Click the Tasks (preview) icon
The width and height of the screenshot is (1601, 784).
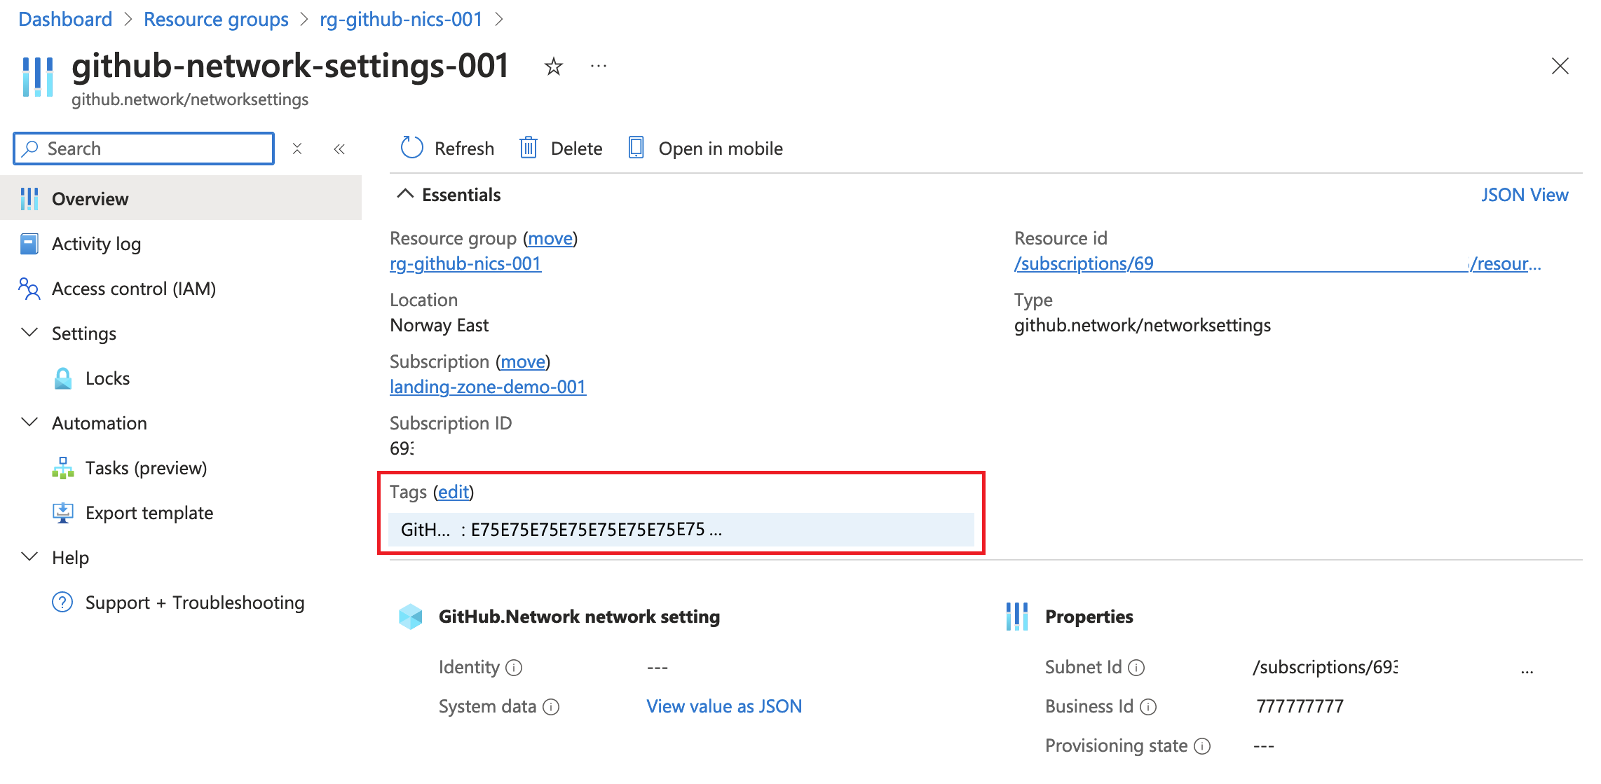pos(63,468)
